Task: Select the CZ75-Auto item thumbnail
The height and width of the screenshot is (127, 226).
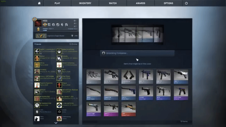Action: pos(181,93)
